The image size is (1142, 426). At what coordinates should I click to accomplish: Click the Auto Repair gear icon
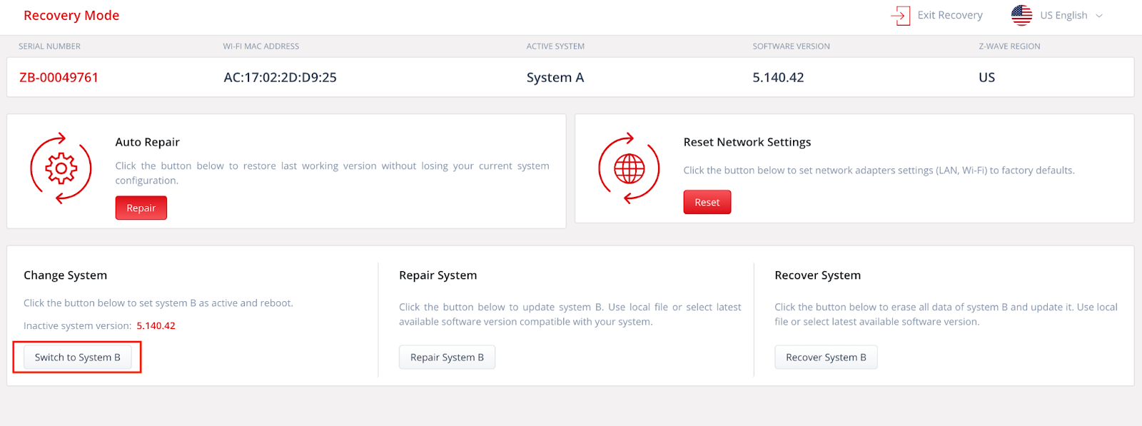(61, 168)
